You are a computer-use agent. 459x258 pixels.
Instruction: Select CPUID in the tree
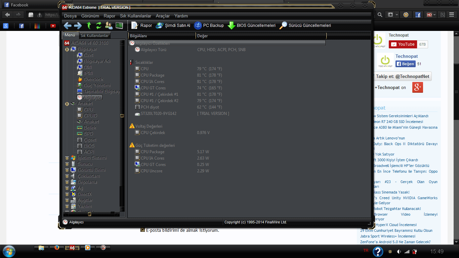click(90, 116)
